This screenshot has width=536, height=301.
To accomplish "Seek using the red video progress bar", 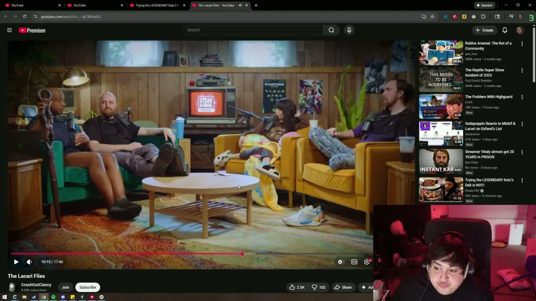I will [134, 254].
